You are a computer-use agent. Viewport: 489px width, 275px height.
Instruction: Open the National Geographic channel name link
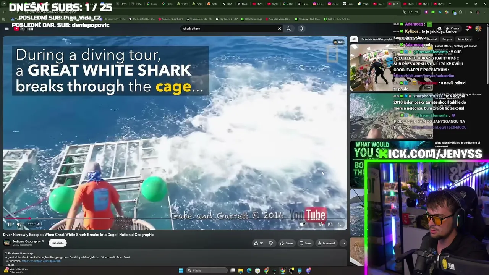coord(27,241)
